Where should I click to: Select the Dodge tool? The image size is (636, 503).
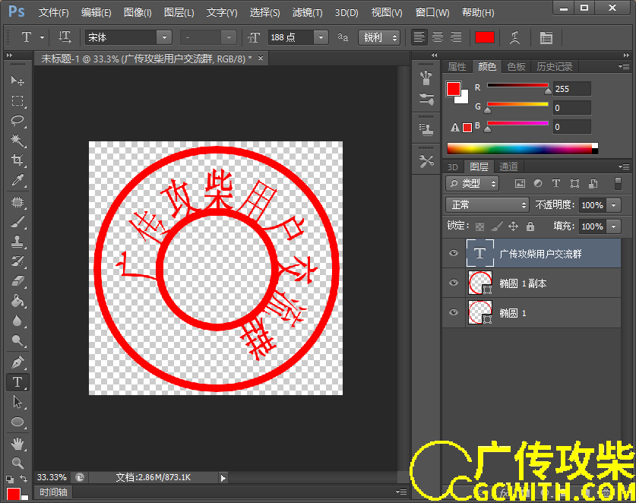17,340
